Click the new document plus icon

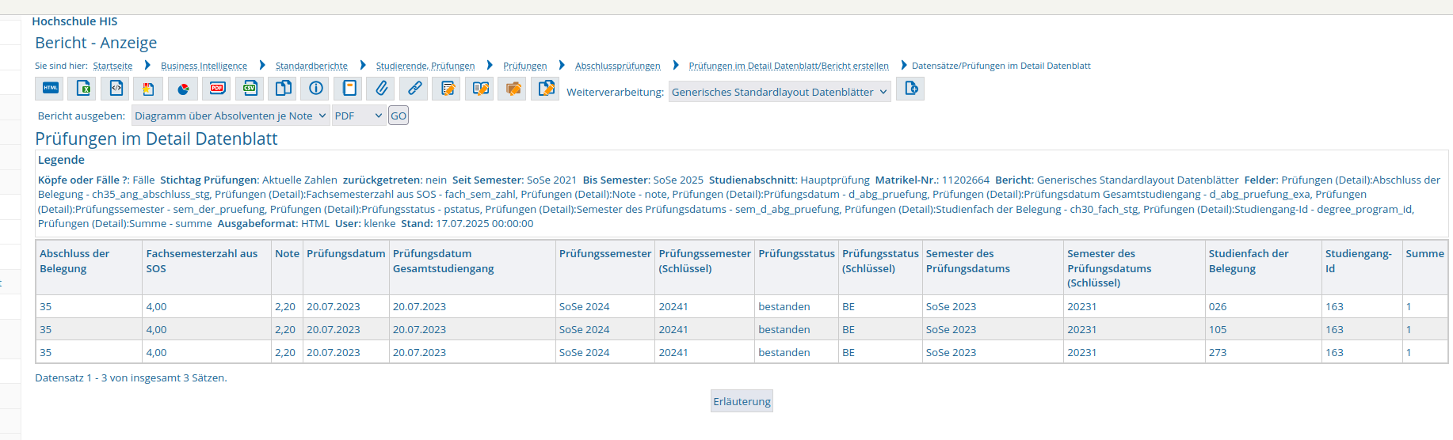910,89
